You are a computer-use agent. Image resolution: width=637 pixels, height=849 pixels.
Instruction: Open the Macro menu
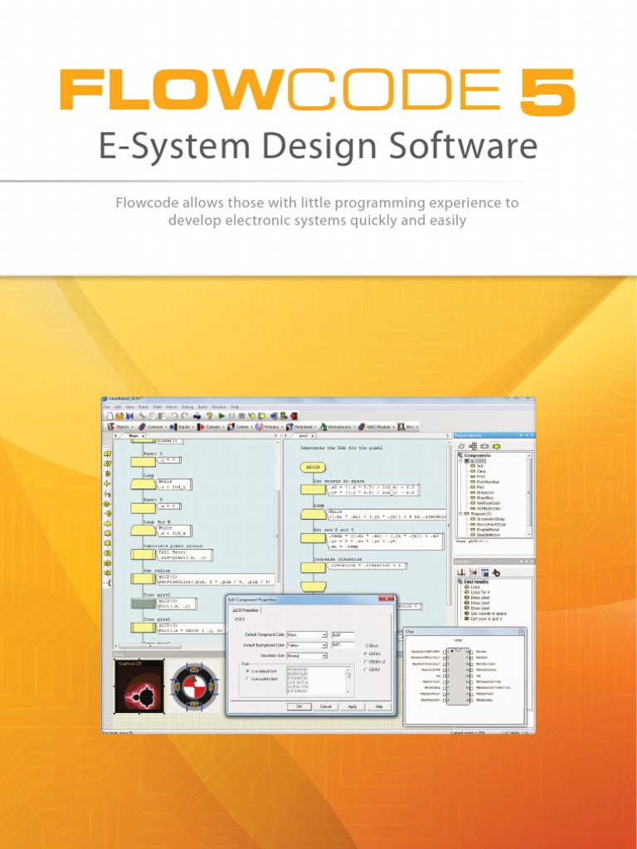click(x=172, y=407)
